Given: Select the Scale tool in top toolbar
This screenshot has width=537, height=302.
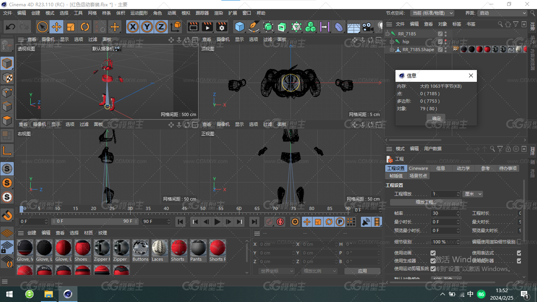Looking at the screenshot, I should pos(71,27).
